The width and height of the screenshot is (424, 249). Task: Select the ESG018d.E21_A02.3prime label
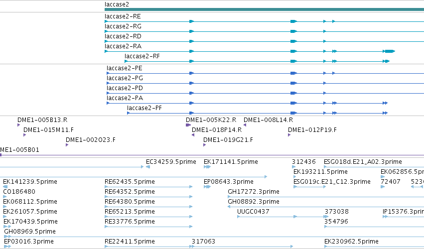click(x=363, y=162)
